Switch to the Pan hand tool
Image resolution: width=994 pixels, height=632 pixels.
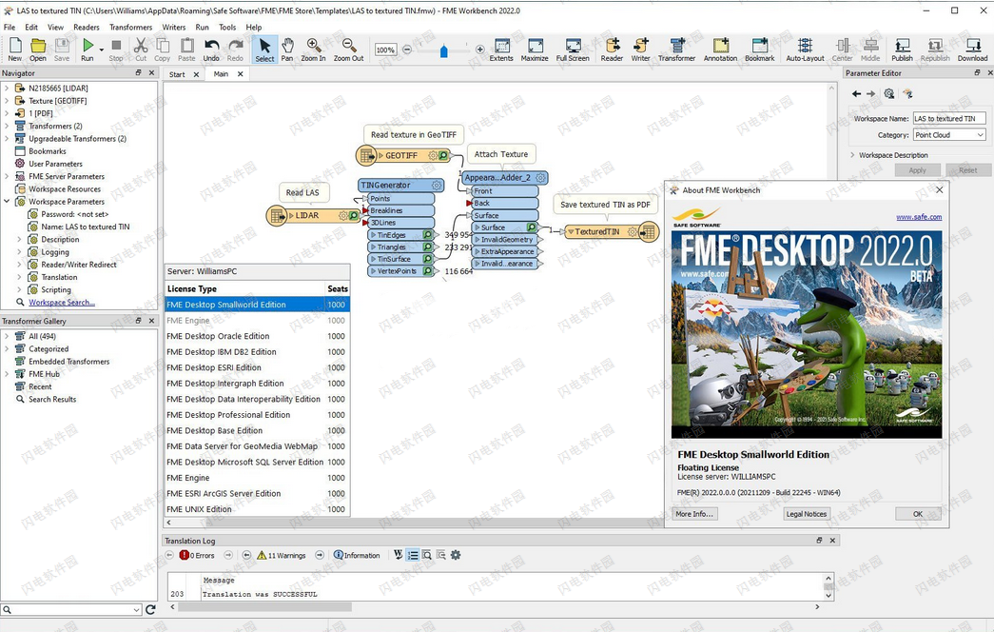pos(287,49)
